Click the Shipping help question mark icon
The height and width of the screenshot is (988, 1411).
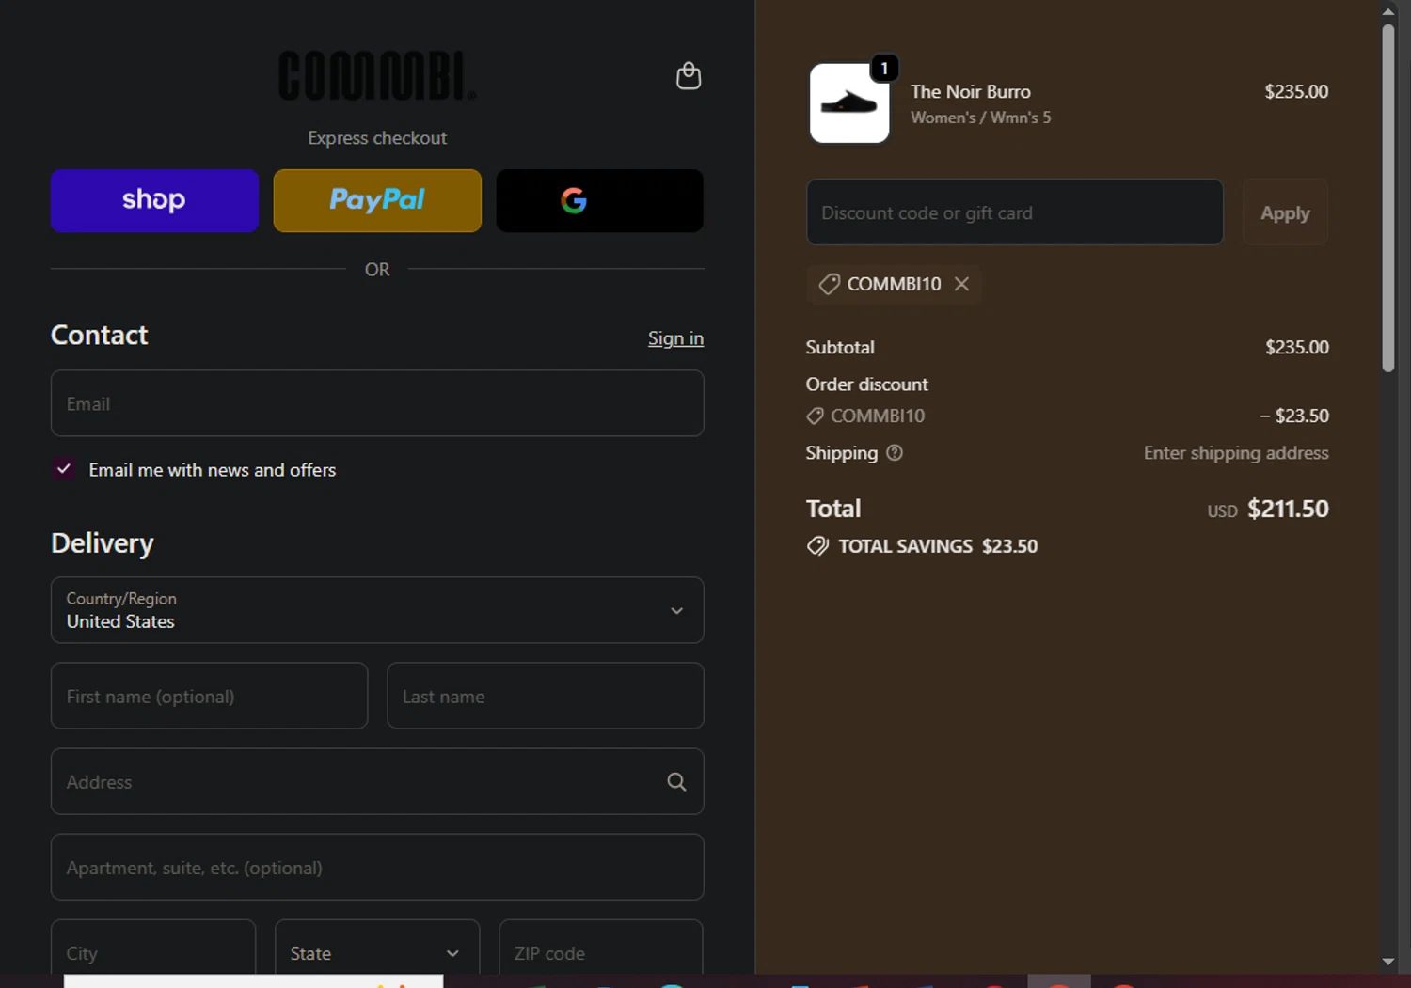895,452
